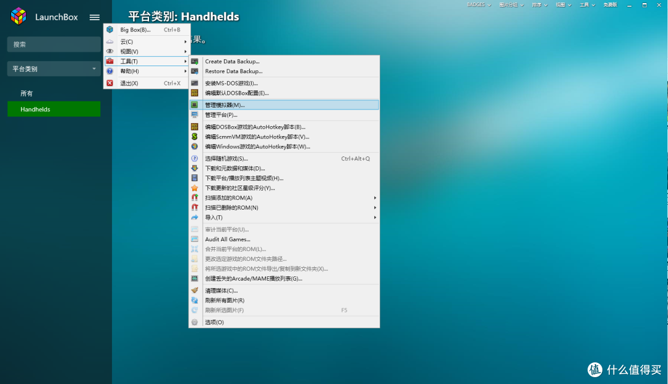Click the gear icon for 选项(O)
668x384 pixels.
(195, 322)
